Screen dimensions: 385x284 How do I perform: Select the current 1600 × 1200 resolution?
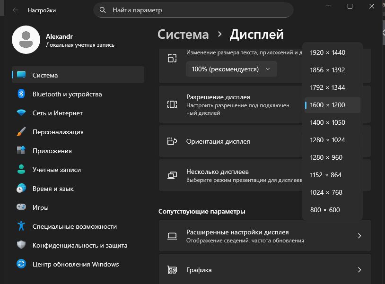pyautogui.click(x=332, y=105)
